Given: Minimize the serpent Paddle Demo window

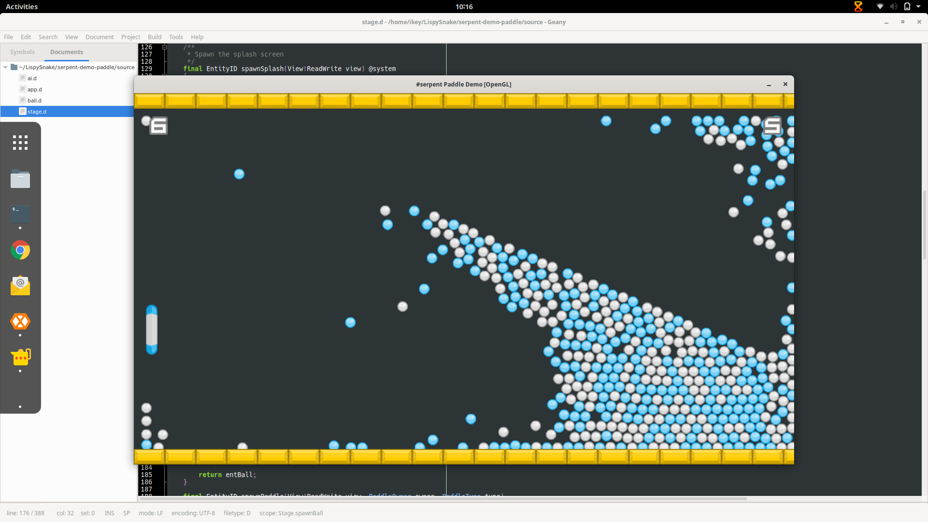Looking at the screenshot, I should (x=769, y=85).
